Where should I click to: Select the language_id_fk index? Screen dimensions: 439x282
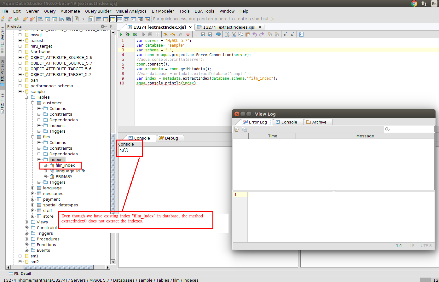(70, 171)
